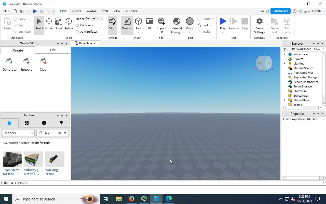Open File Explorer from the taskbar
The image size is (326, 204).
[119, 199]
